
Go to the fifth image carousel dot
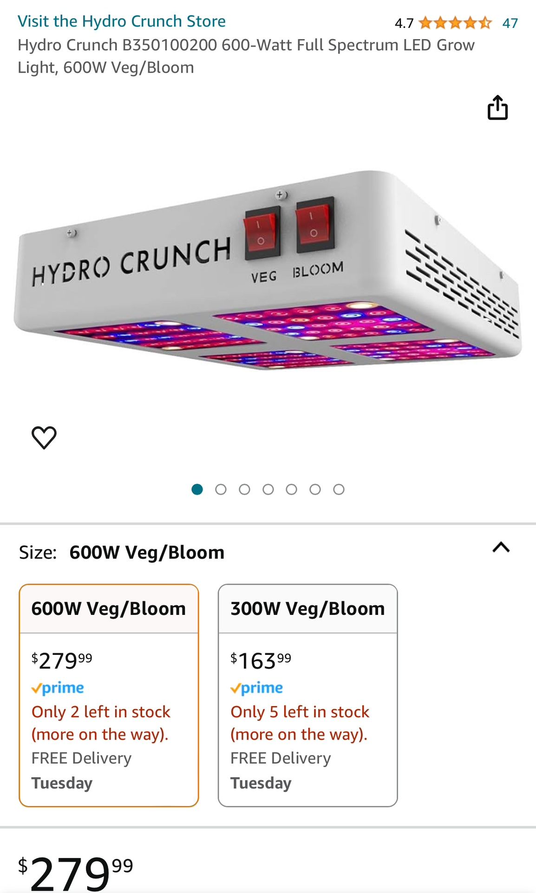tap(291, 489)
